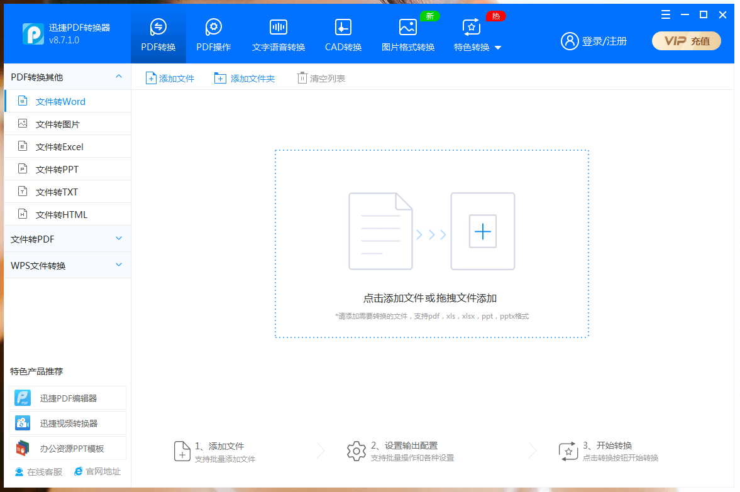Choose 文件转图片 from the sidebar
740x492 pixels.
click(58, 124)
